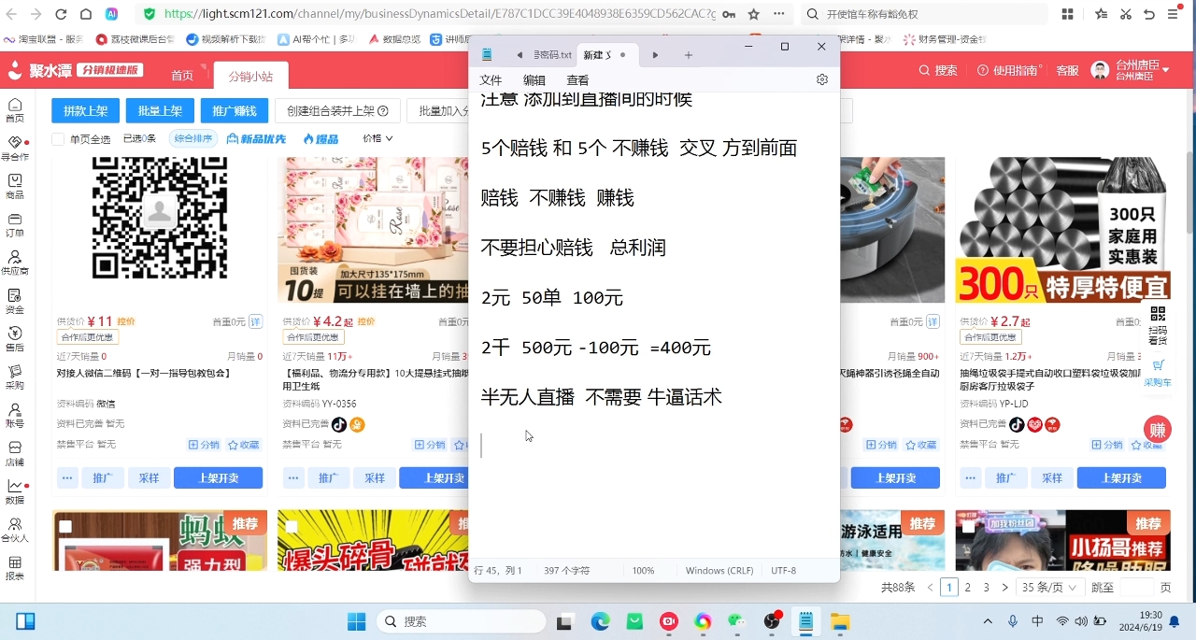Expand the 价格 price sort dropdown
Image resolution: width=1196 pixels, height=640 pixels.
(377, 138)
